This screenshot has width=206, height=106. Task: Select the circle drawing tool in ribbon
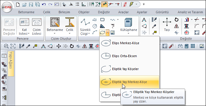pyautogui.click(x=94, y=26)
